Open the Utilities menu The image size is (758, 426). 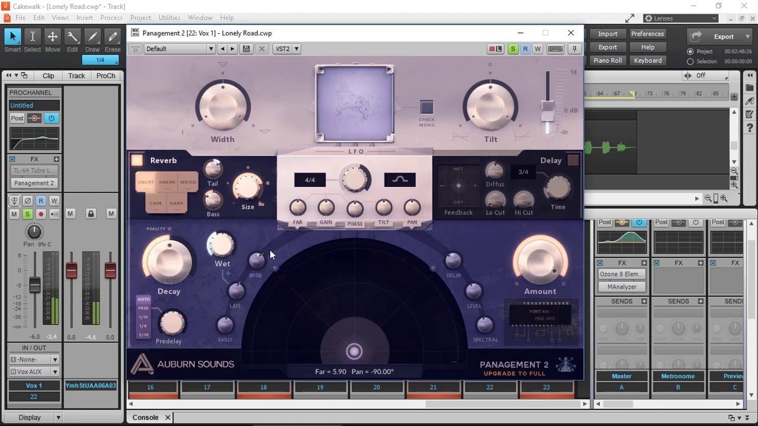click(x=169, y=18)
